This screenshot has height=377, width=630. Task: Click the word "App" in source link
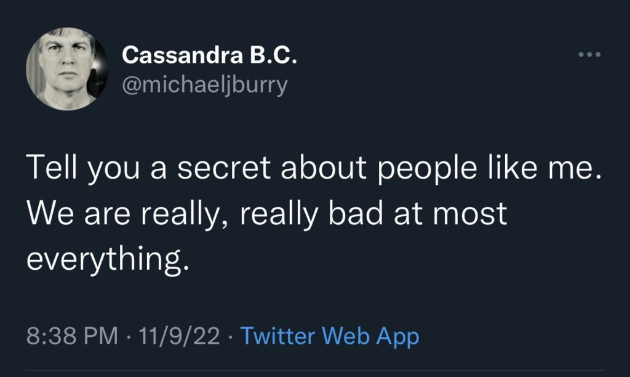pyautogui.click(x=397, y=336)
